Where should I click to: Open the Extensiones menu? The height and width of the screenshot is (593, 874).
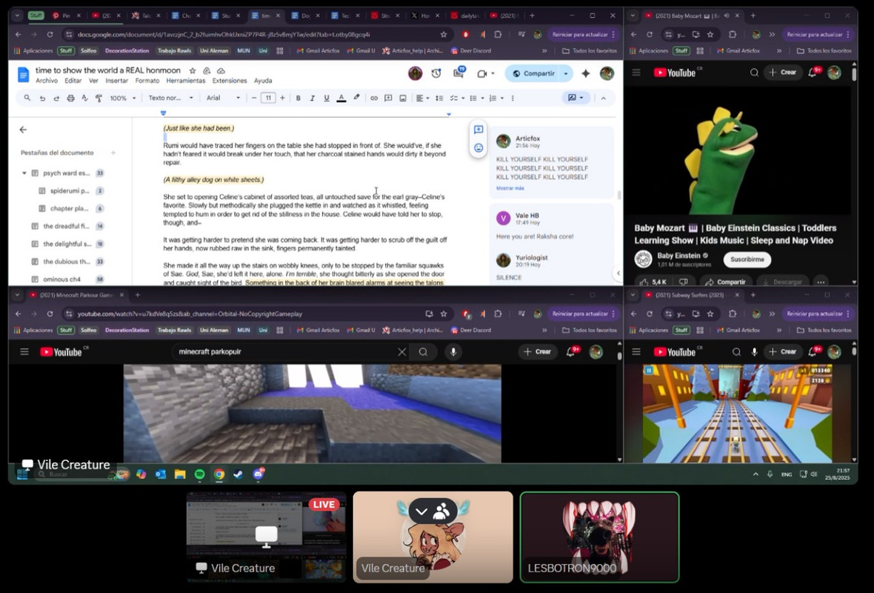coord(230,81)
